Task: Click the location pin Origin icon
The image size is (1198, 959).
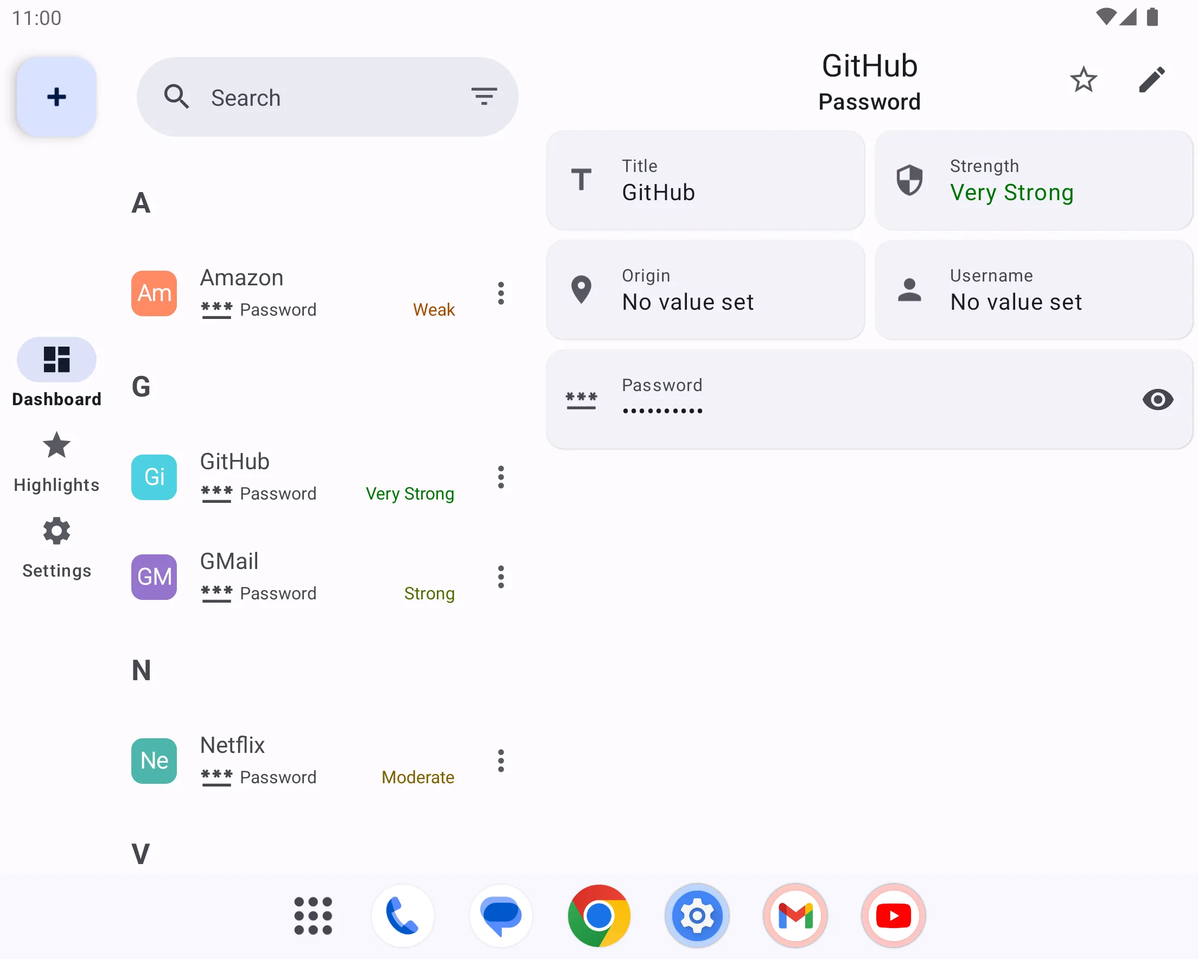Action: click(581, 290)
